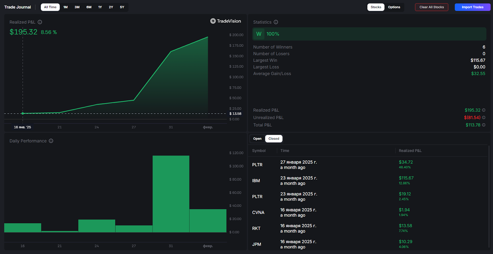Click the 8.56 % gain percentage
This screenshot has width=493, height=254.
(x=49, y=32)
